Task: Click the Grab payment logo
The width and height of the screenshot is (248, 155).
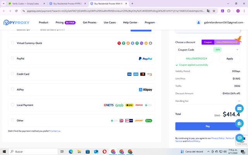Action: [x=119, y=105]
